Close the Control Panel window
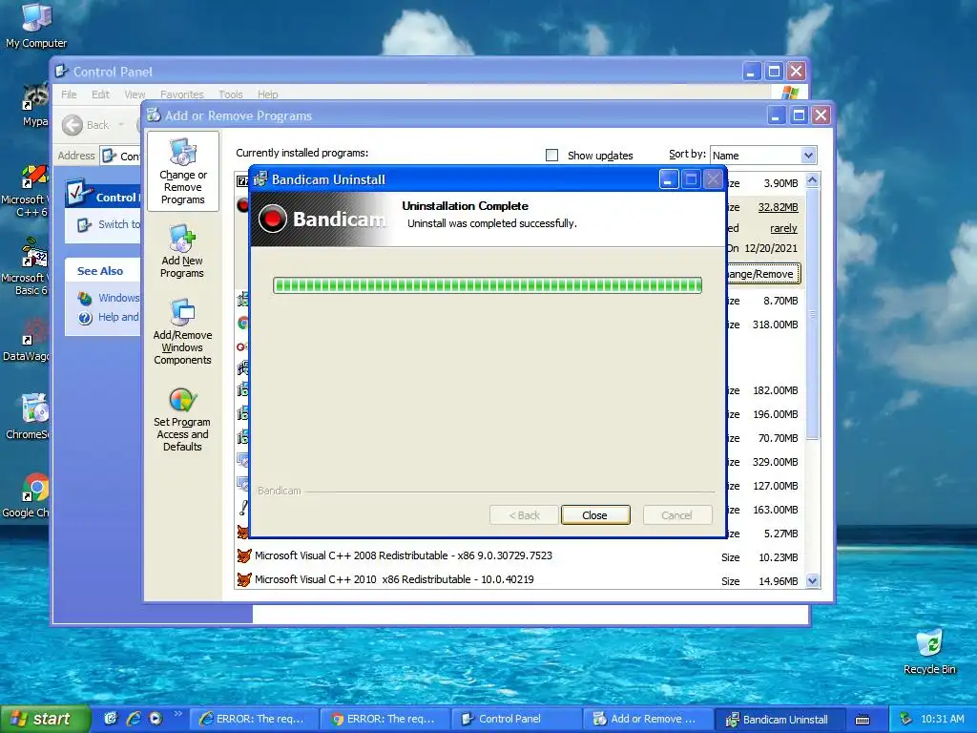Image resolution: width=977 pixels, height=733 pixels. click(796, 71)
